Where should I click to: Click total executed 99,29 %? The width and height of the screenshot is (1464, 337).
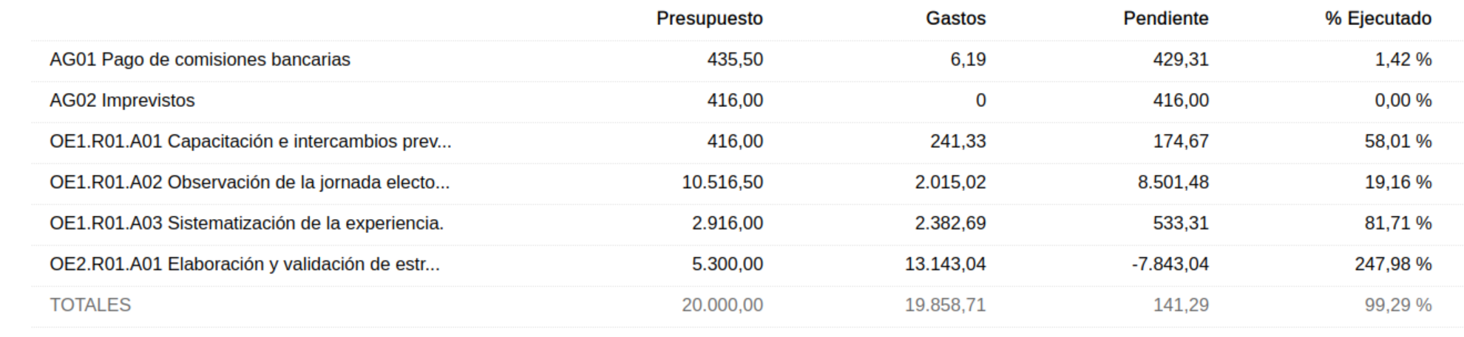tap(1398, 305)
